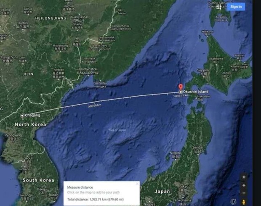Click the lightning bolt lite mode icon
This screenshot has height=206, width=261.
(x=233, y=202)
